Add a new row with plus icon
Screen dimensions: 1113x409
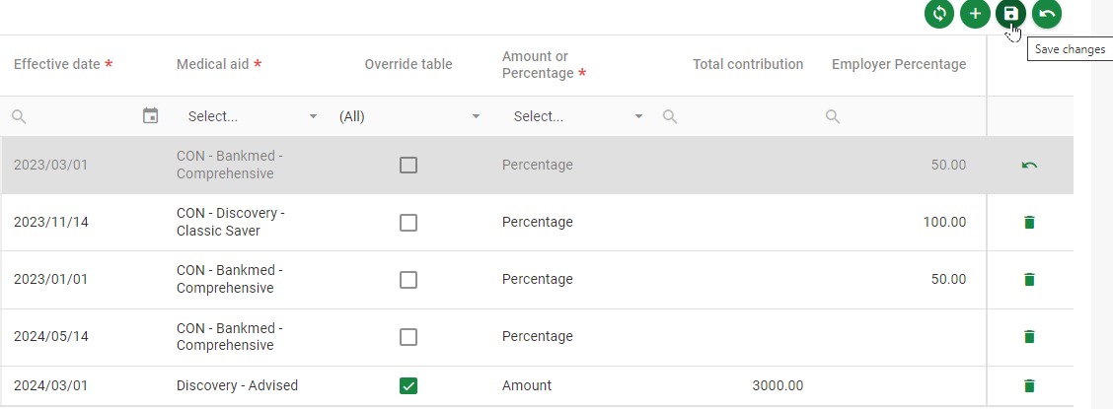pos(975,14)
